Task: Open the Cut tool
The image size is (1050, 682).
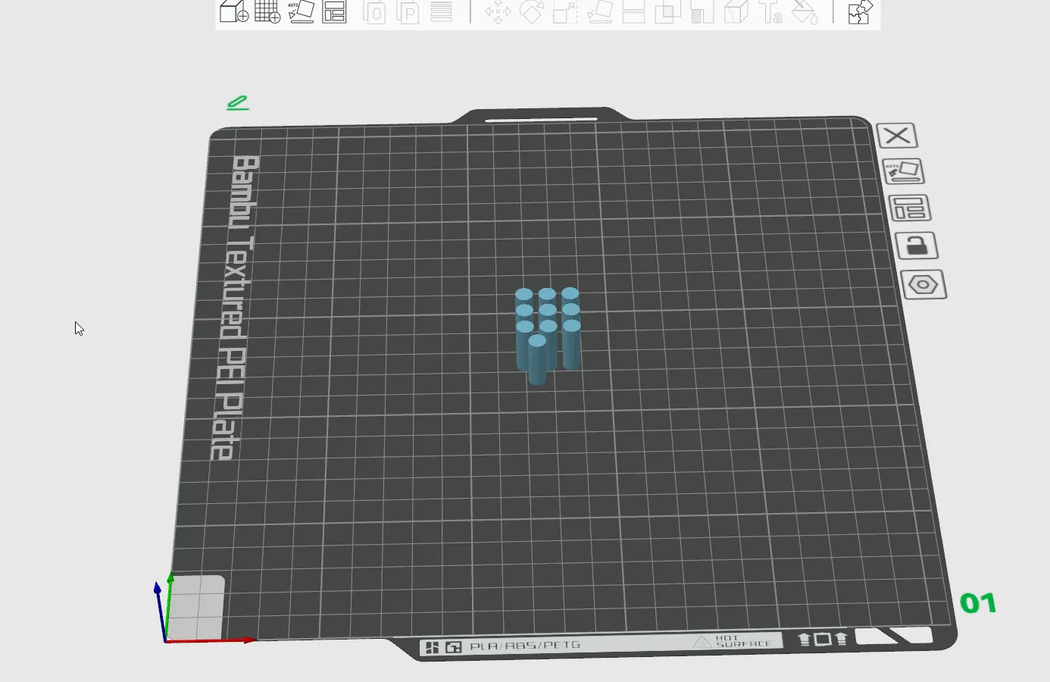Action: [633, 11]
